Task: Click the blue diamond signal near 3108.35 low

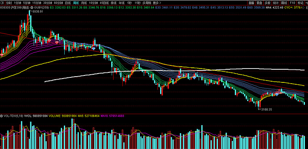Action: 276,94
